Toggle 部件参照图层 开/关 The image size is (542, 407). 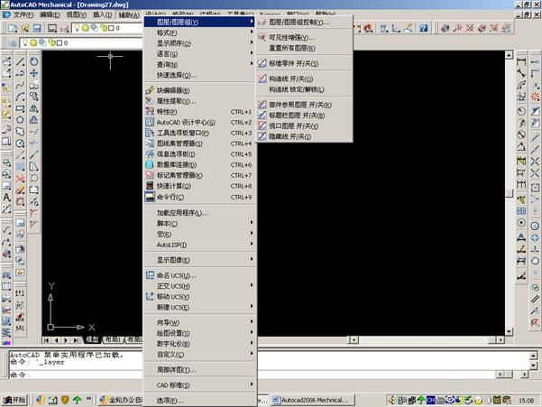tap(305, 105)
